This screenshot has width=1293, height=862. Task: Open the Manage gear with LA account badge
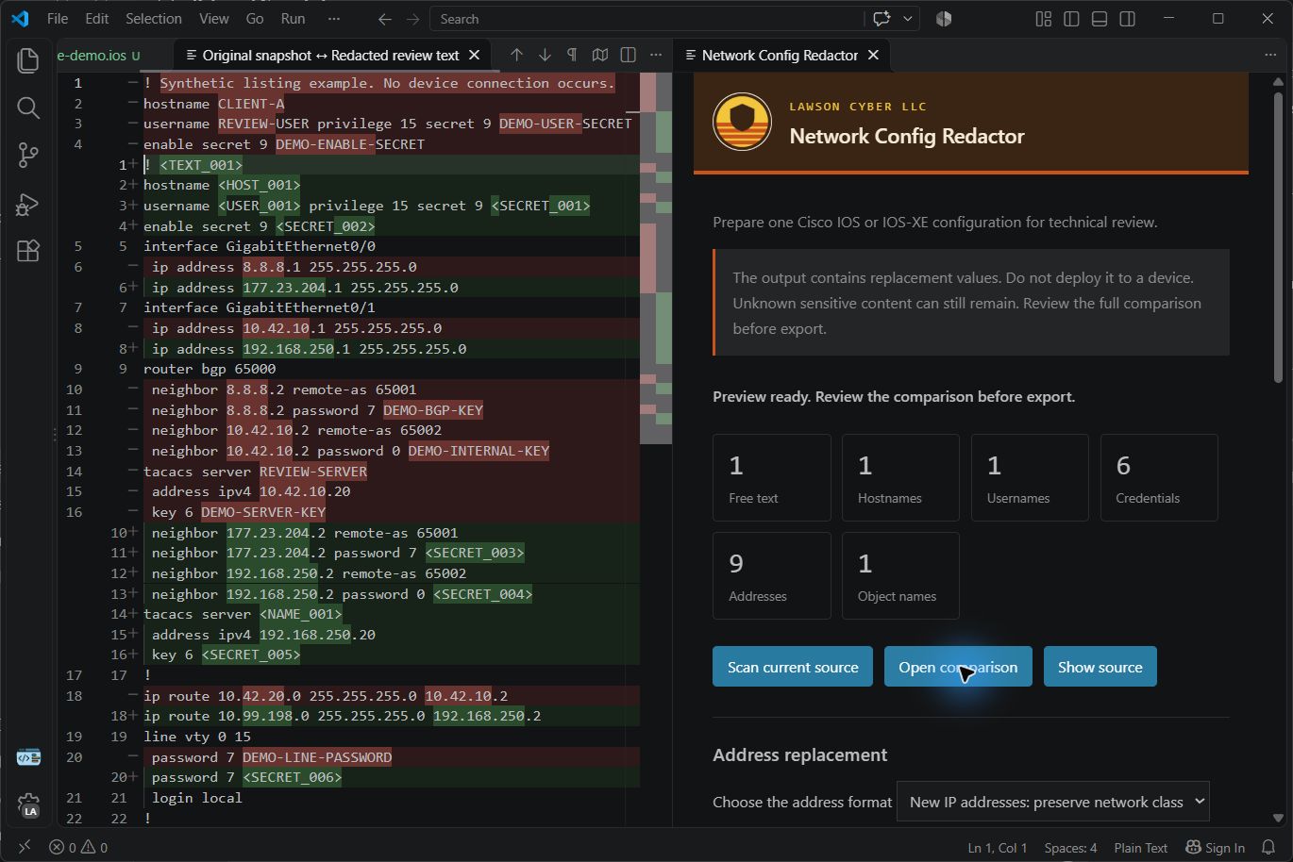point(28,804)
